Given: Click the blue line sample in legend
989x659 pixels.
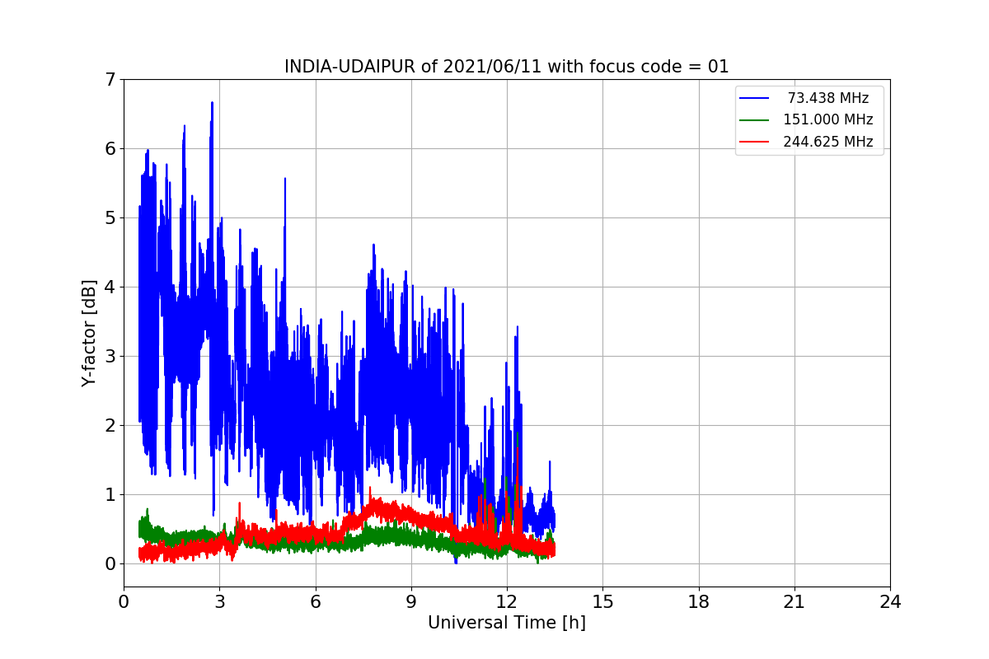Looking at the screenshot, I should pos(755,98).
